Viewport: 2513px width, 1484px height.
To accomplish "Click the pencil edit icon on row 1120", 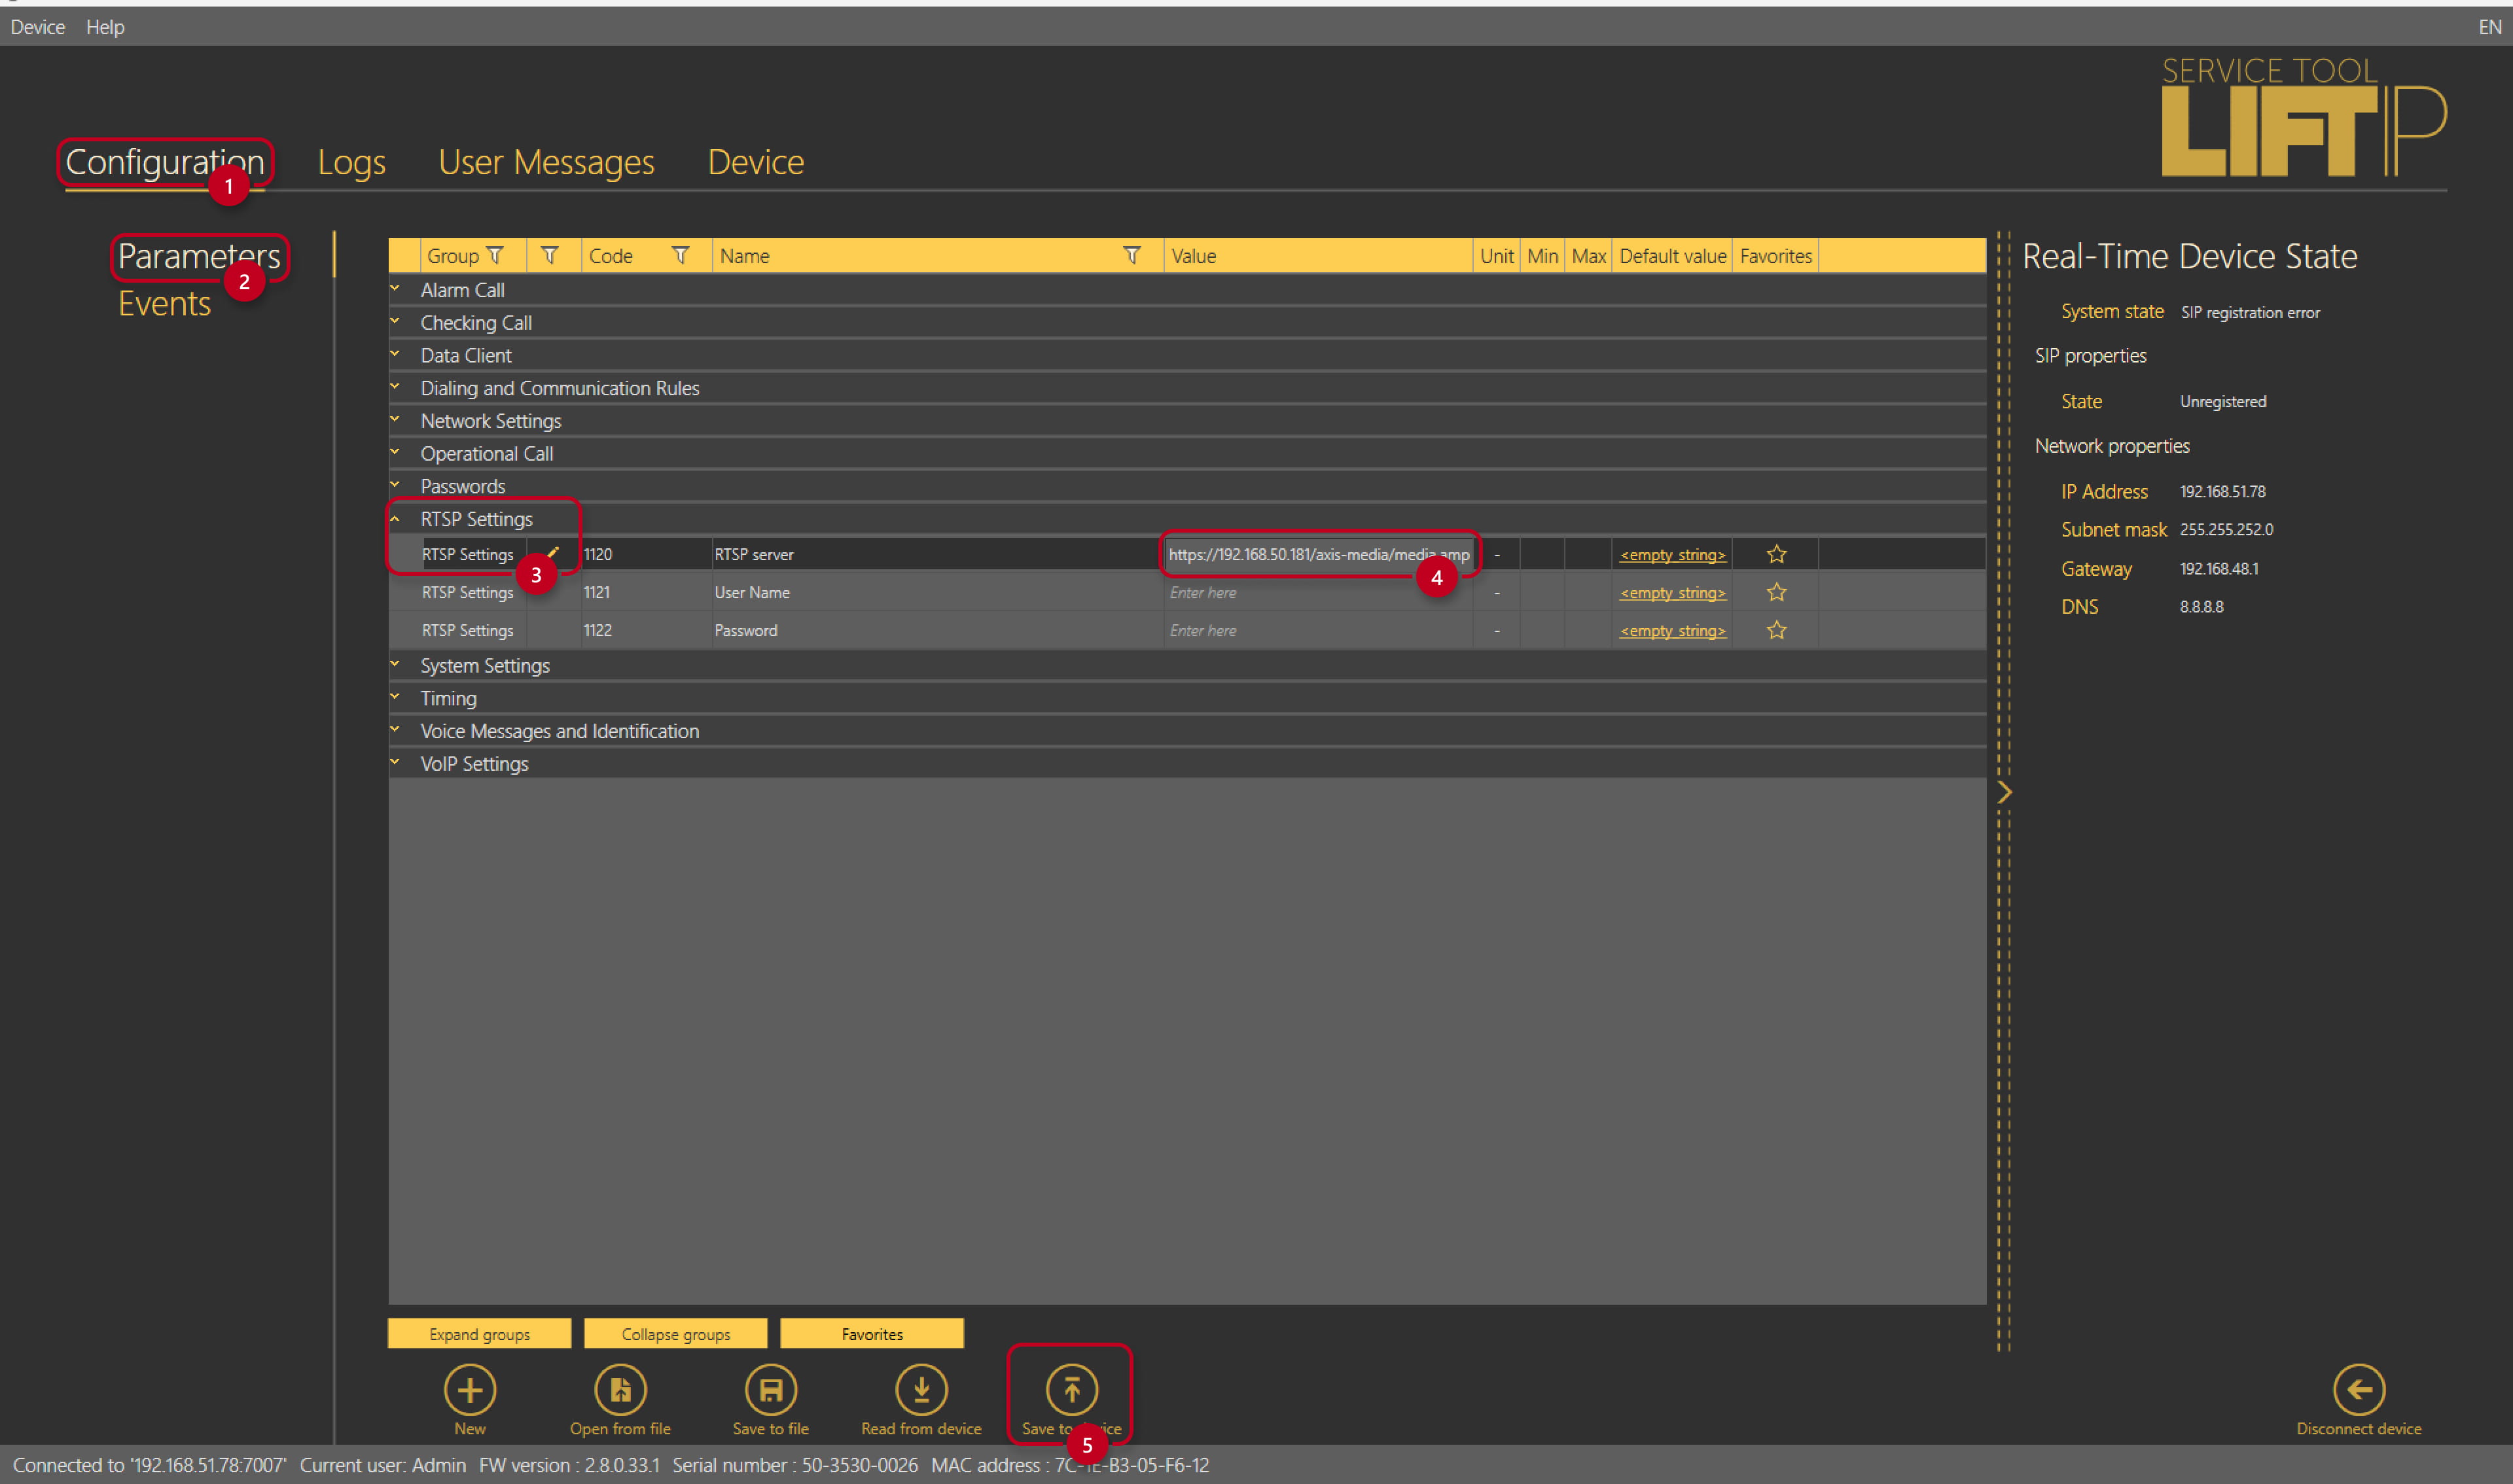I will tap(552, 553).
